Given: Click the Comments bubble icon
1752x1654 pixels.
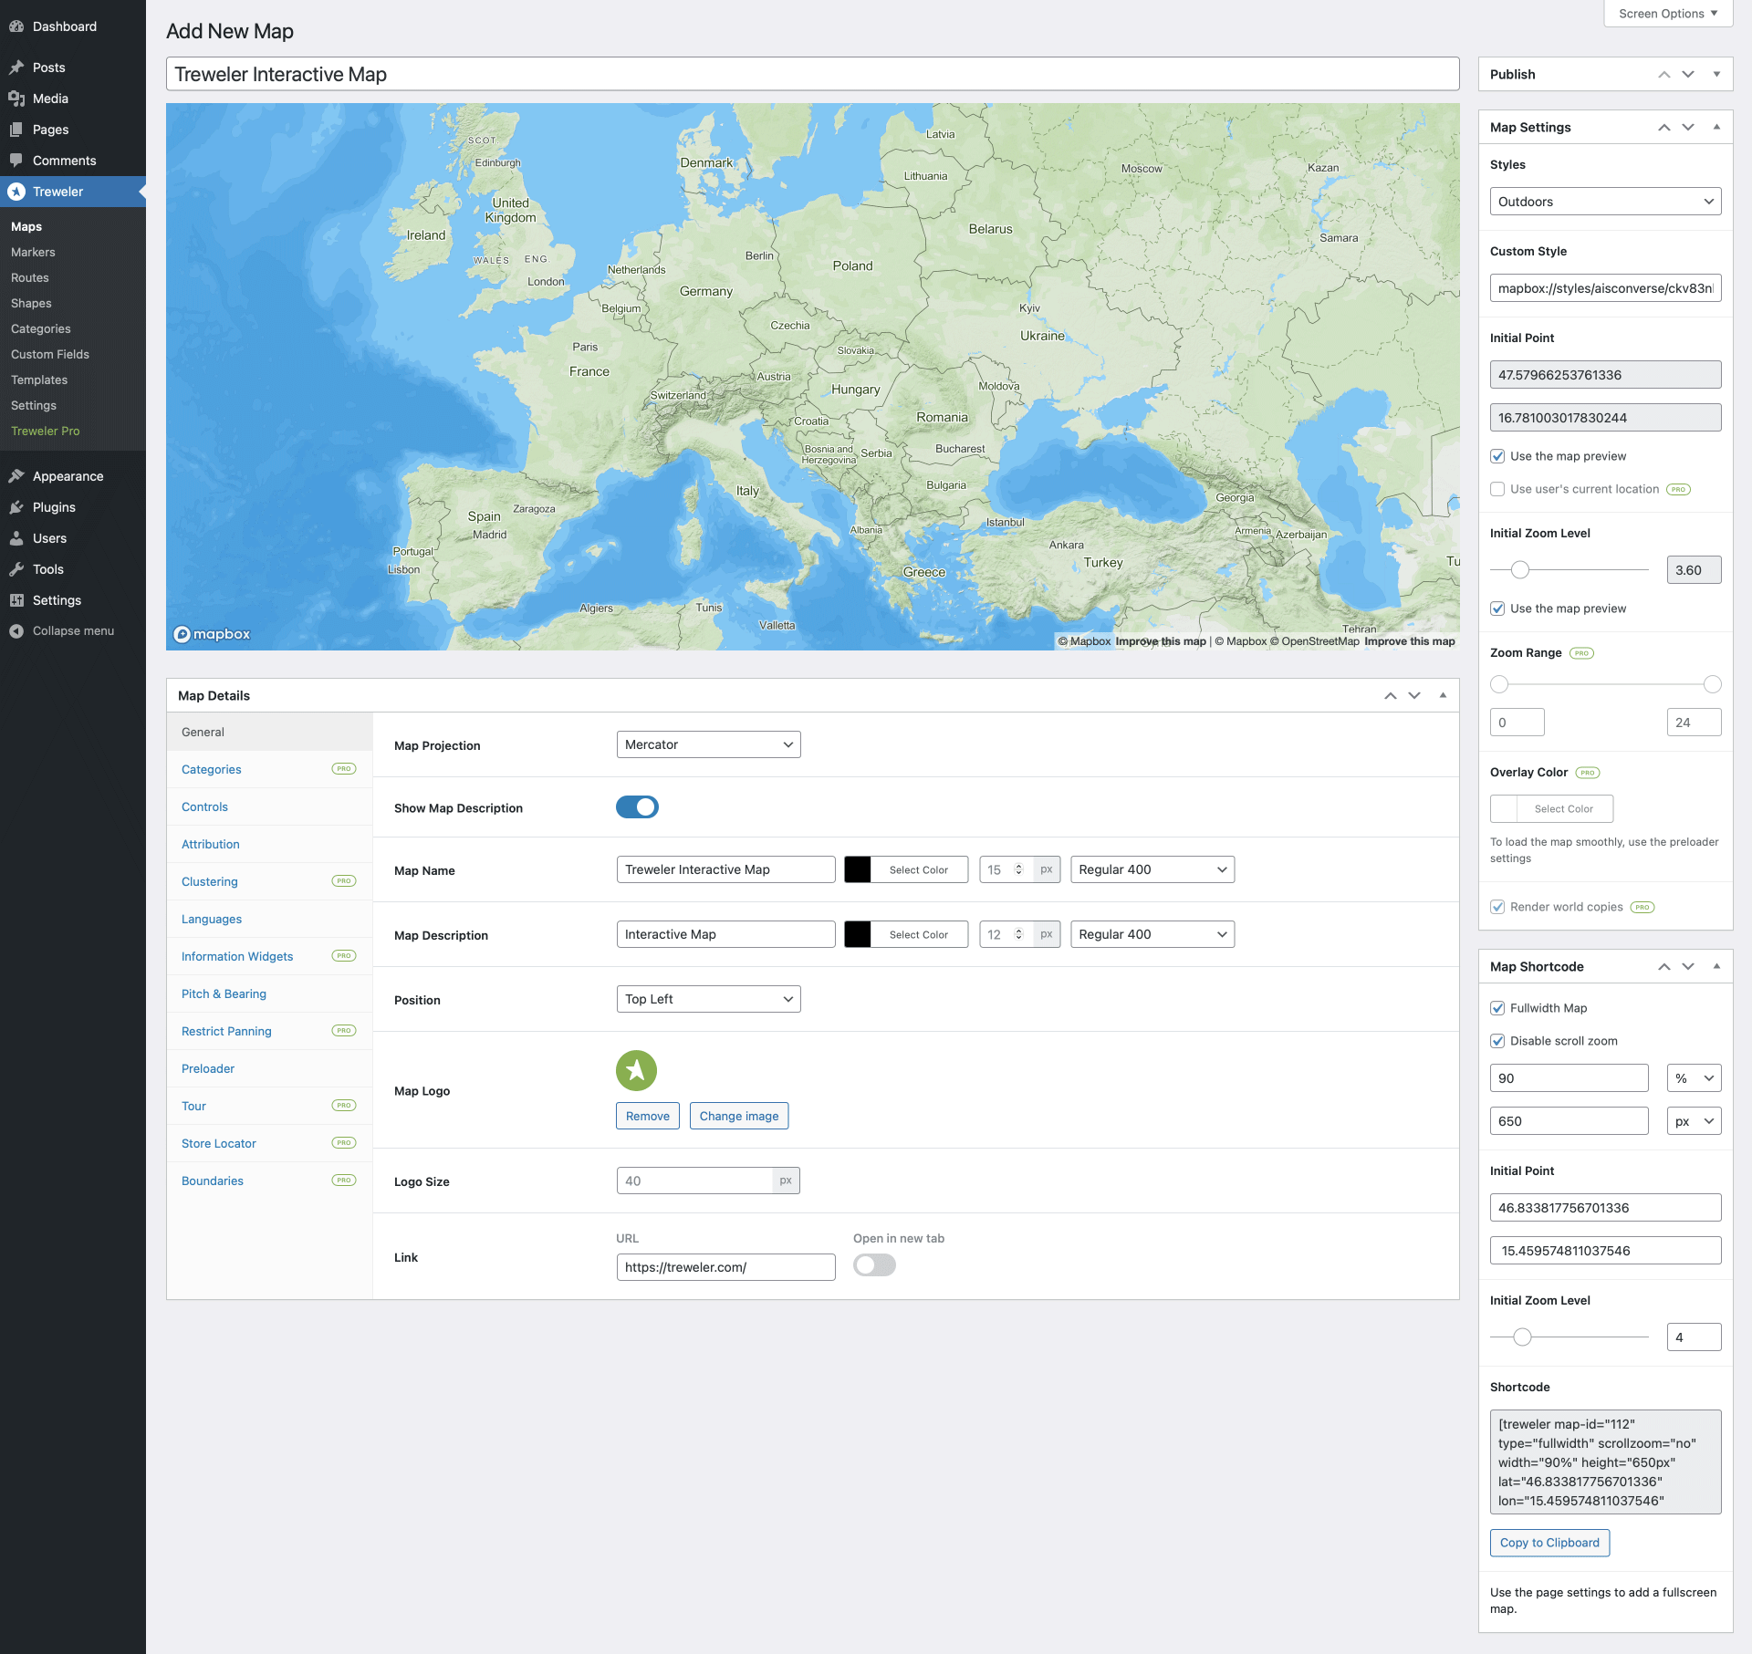Looking at the screenshot, I should pos(16,161).
